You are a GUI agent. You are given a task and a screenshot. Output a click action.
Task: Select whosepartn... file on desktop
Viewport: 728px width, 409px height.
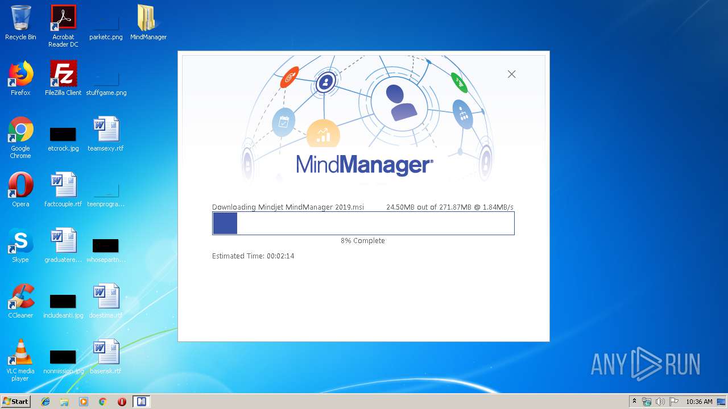[x=106, y=250]
